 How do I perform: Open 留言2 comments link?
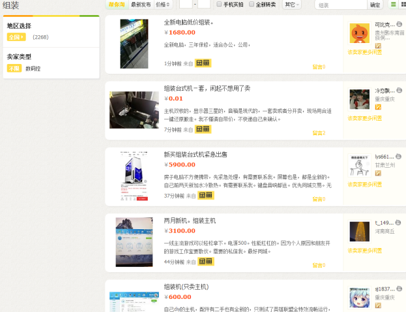pyautogui.click(x=319, y=133)
